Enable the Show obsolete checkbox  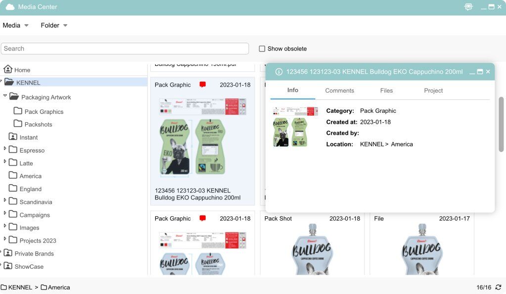click(x=262, y=49)
